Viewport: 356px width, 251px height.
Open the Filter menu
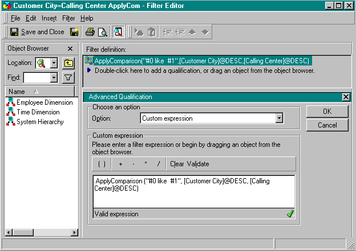tap(68, 18)
